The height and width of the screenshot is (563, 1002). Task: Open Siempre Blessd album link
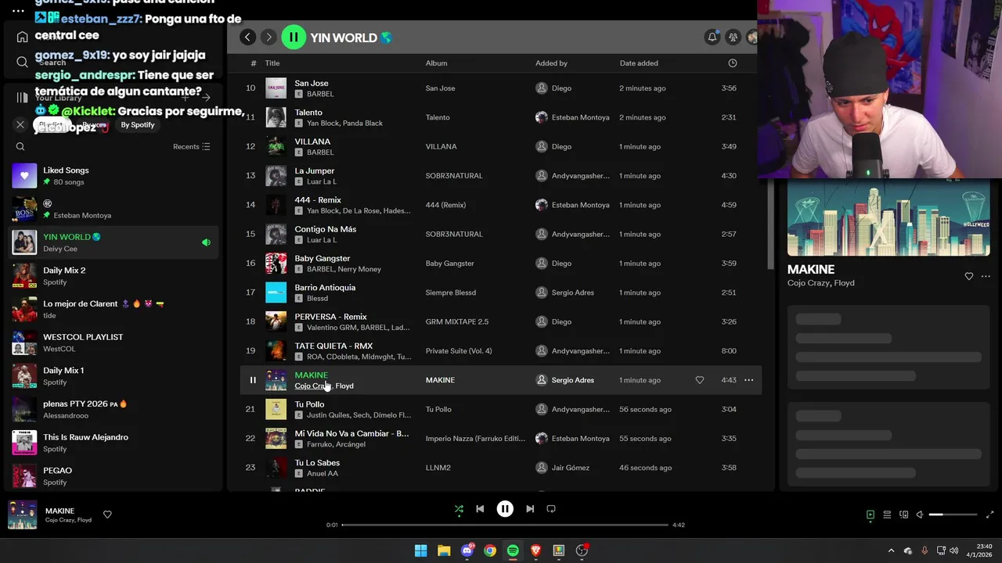pos(450,292)
